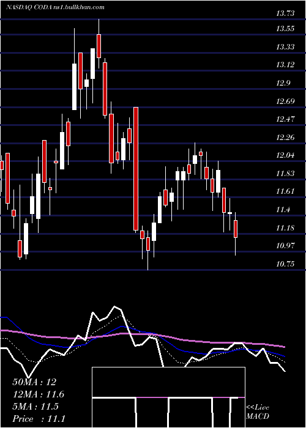Image resolution: width=306 pixels, height=428 pixels.
Task: Click the 12.04 price axis label
Action: [x=285, y=155]
